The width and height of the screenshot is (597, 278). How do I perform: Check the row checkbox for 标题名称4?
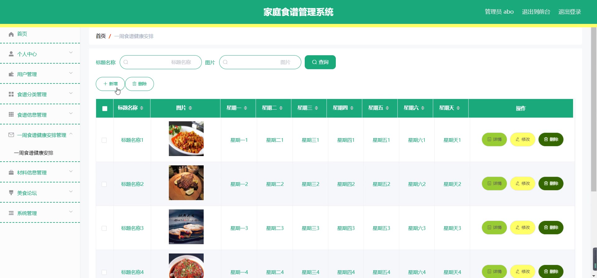104,272
